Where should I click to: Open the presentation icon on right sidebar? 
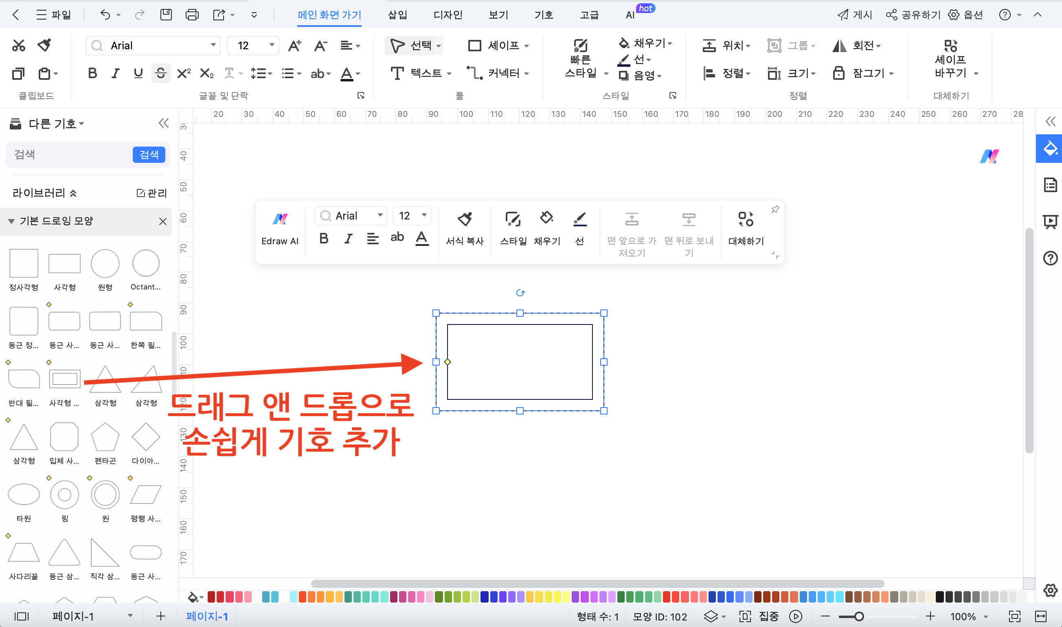1050,221
